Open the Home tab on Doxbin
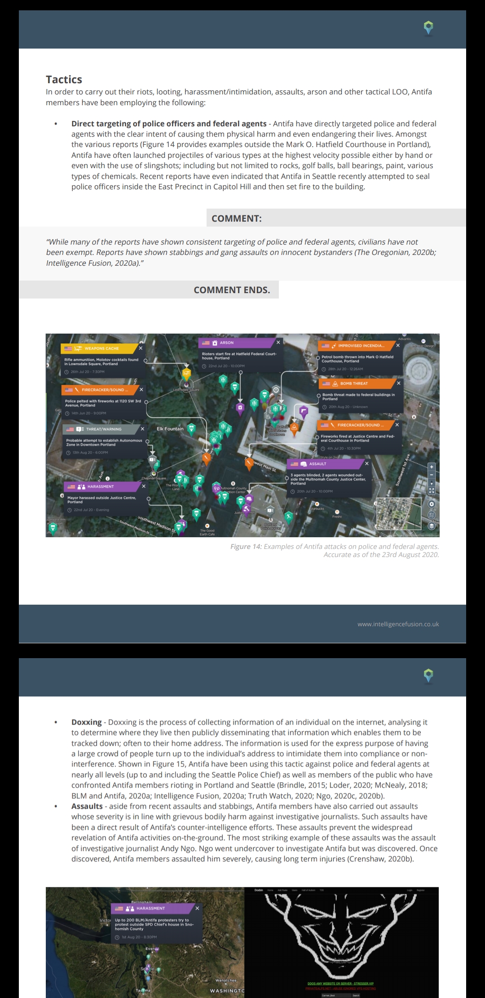The height and width of the screenshot is (998, 485). click(x=270, y=890)
